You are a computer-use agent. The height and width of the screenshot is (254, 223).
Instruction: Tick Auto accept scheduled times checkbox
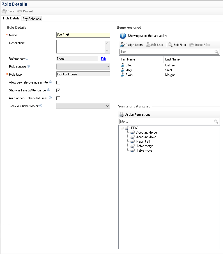(x=58, y=98)
